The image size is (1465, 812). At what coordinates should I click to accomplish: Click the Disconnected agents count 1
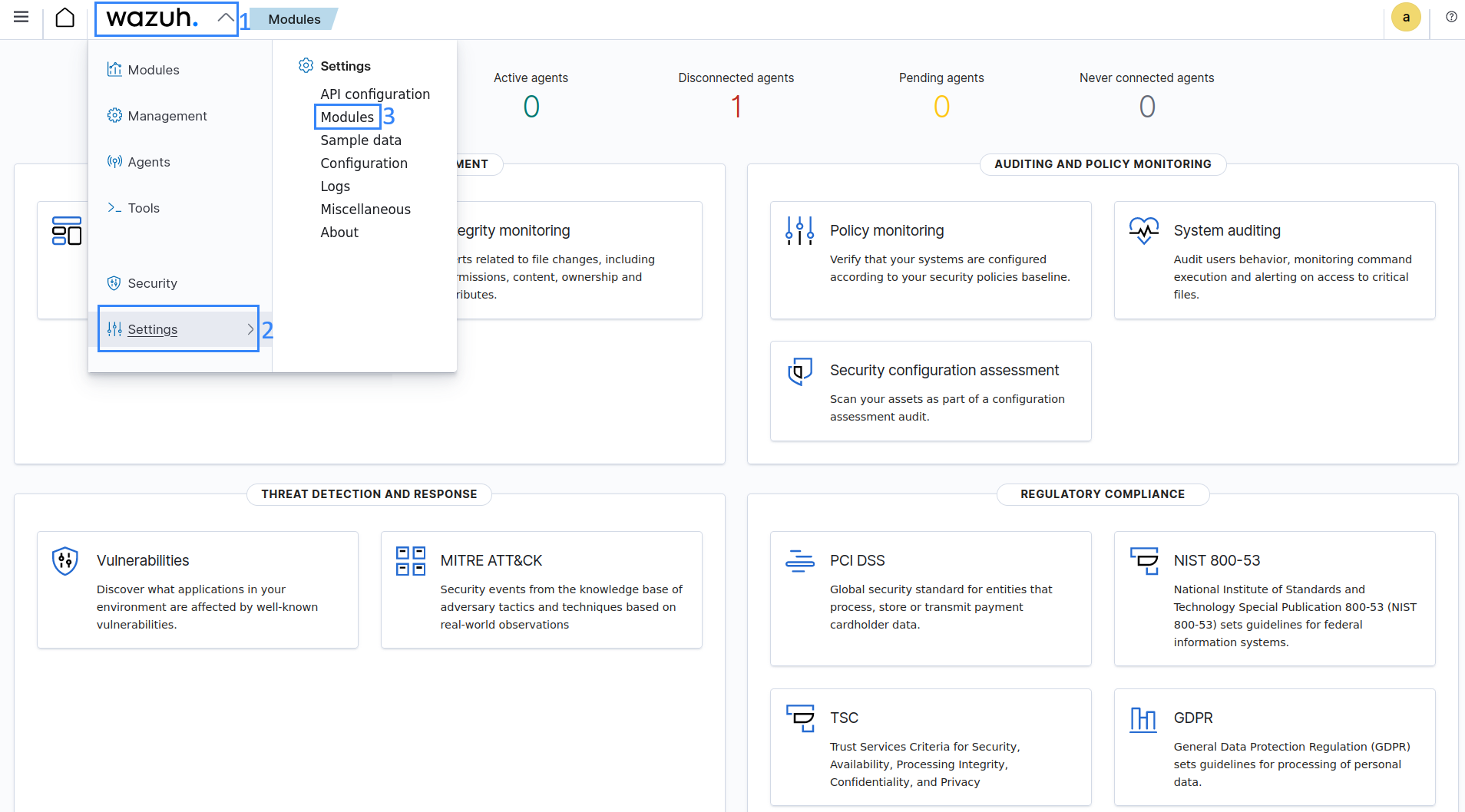tap(736, 107)
